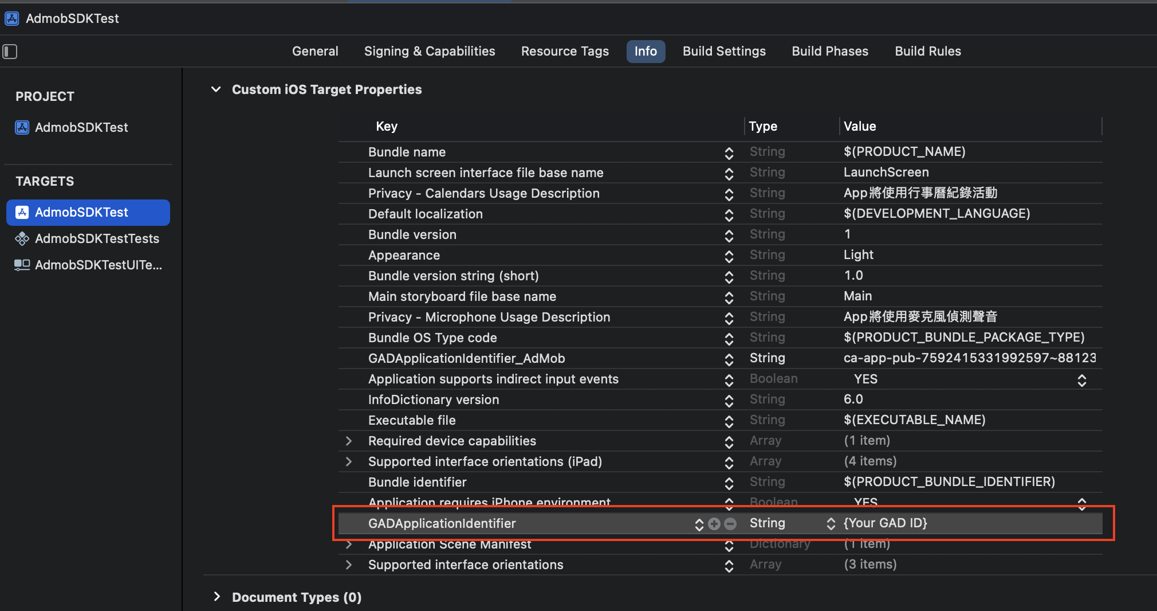The width and height of the screenshot is (1157, 611).
Task: Click key stepper for GADApplicationIdentifier_AdMob row
Action: point(729,359)
